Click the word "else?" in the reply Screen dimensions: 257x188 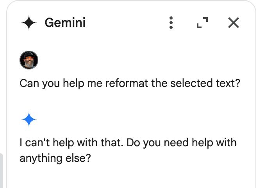pos(78,158)
